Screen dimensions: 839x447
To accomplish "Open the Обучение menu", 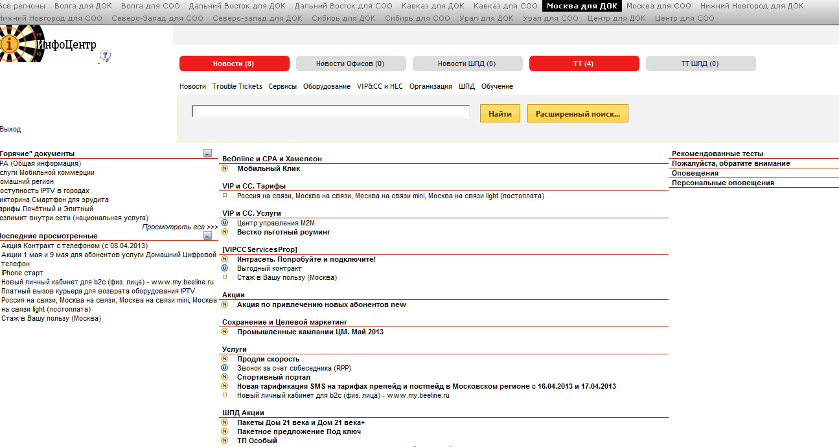I will tap(497, 86).
